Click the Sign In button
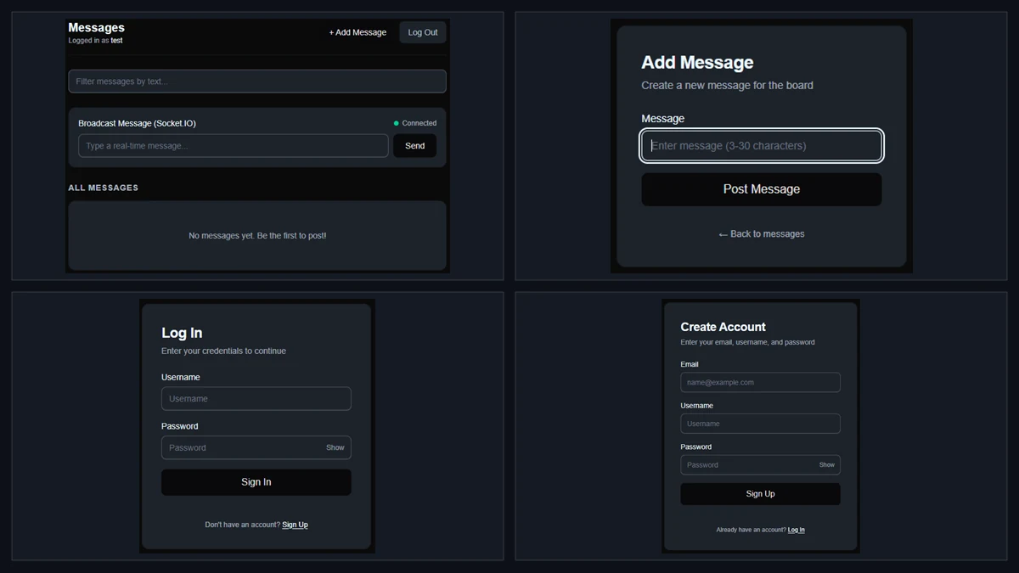The image size is (1019, 573). [256, 482]
